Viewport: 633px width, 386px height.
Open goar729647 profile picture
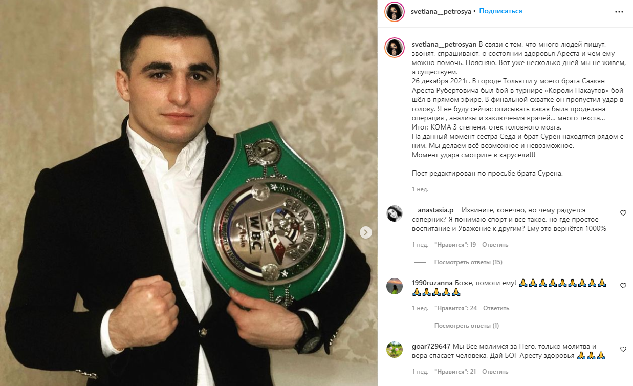[395, 350]
